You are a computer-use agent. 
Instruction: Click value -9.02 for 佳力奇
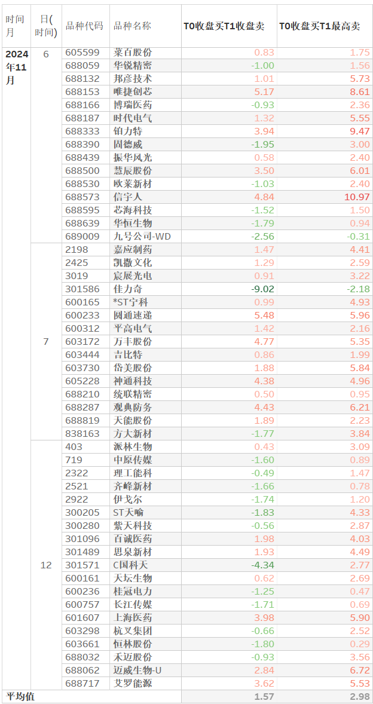click(262, 290)
